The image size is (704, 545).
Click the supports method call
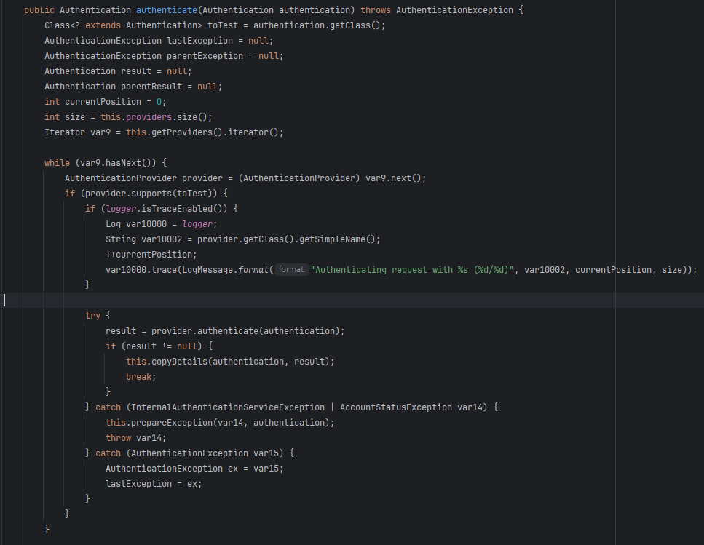[151, 194]
